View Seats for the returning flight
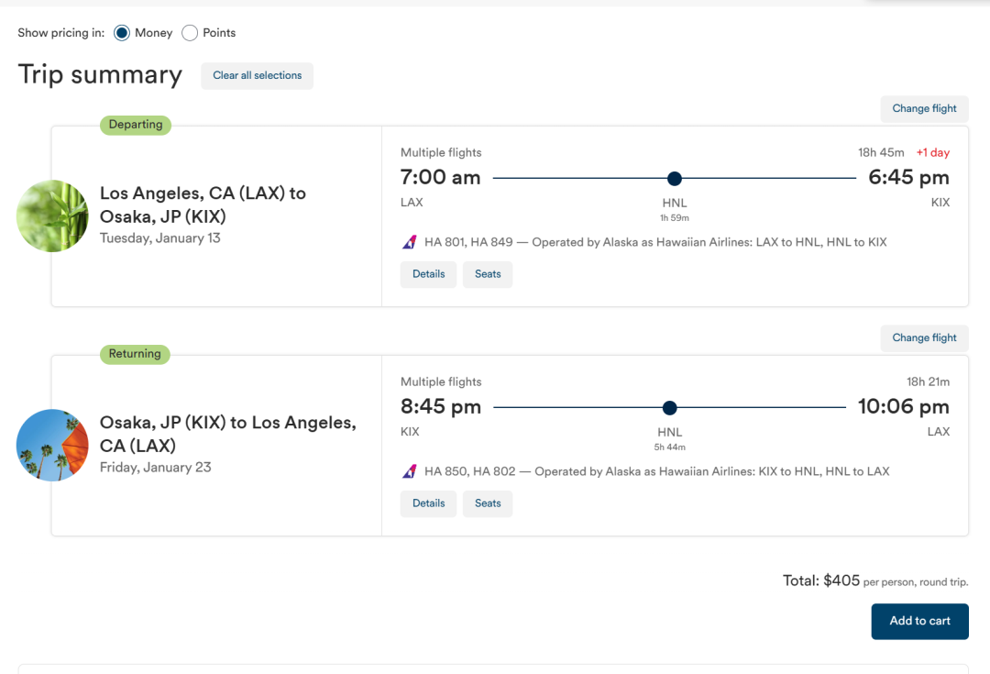 488,503
